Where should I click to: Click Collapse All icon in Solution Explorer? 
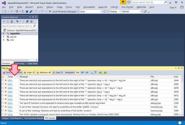tap(27, 21)
